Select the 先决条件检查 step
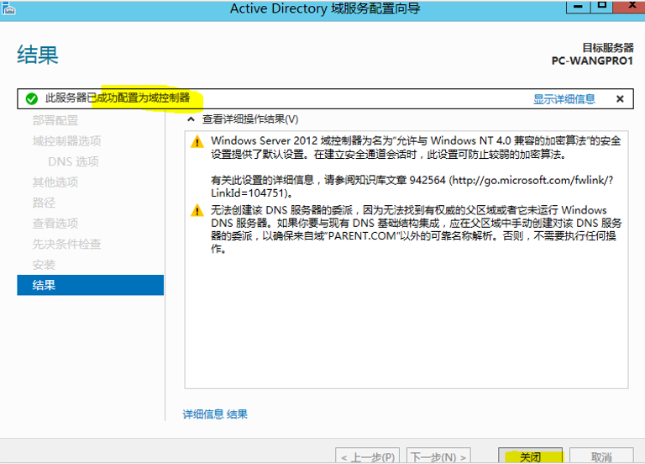Screen dimensions: 645x464 pyautogui.click(x=66, y=244)
